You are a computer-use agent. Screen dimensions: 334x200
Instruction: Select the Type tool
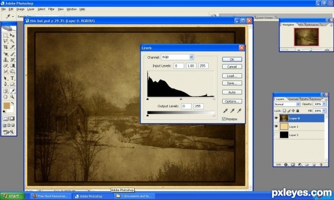[x=12, y=78]
